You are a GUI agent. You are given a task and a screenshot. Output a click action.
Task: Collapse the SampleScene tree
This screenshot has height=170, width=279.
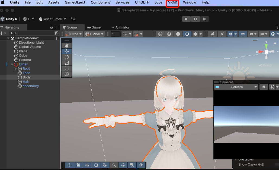click(8, 38)
